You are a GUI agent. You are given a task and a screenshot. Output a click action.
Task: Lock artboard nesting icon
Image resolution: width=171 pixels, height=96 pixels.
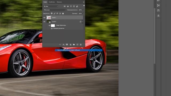(60, 14)
